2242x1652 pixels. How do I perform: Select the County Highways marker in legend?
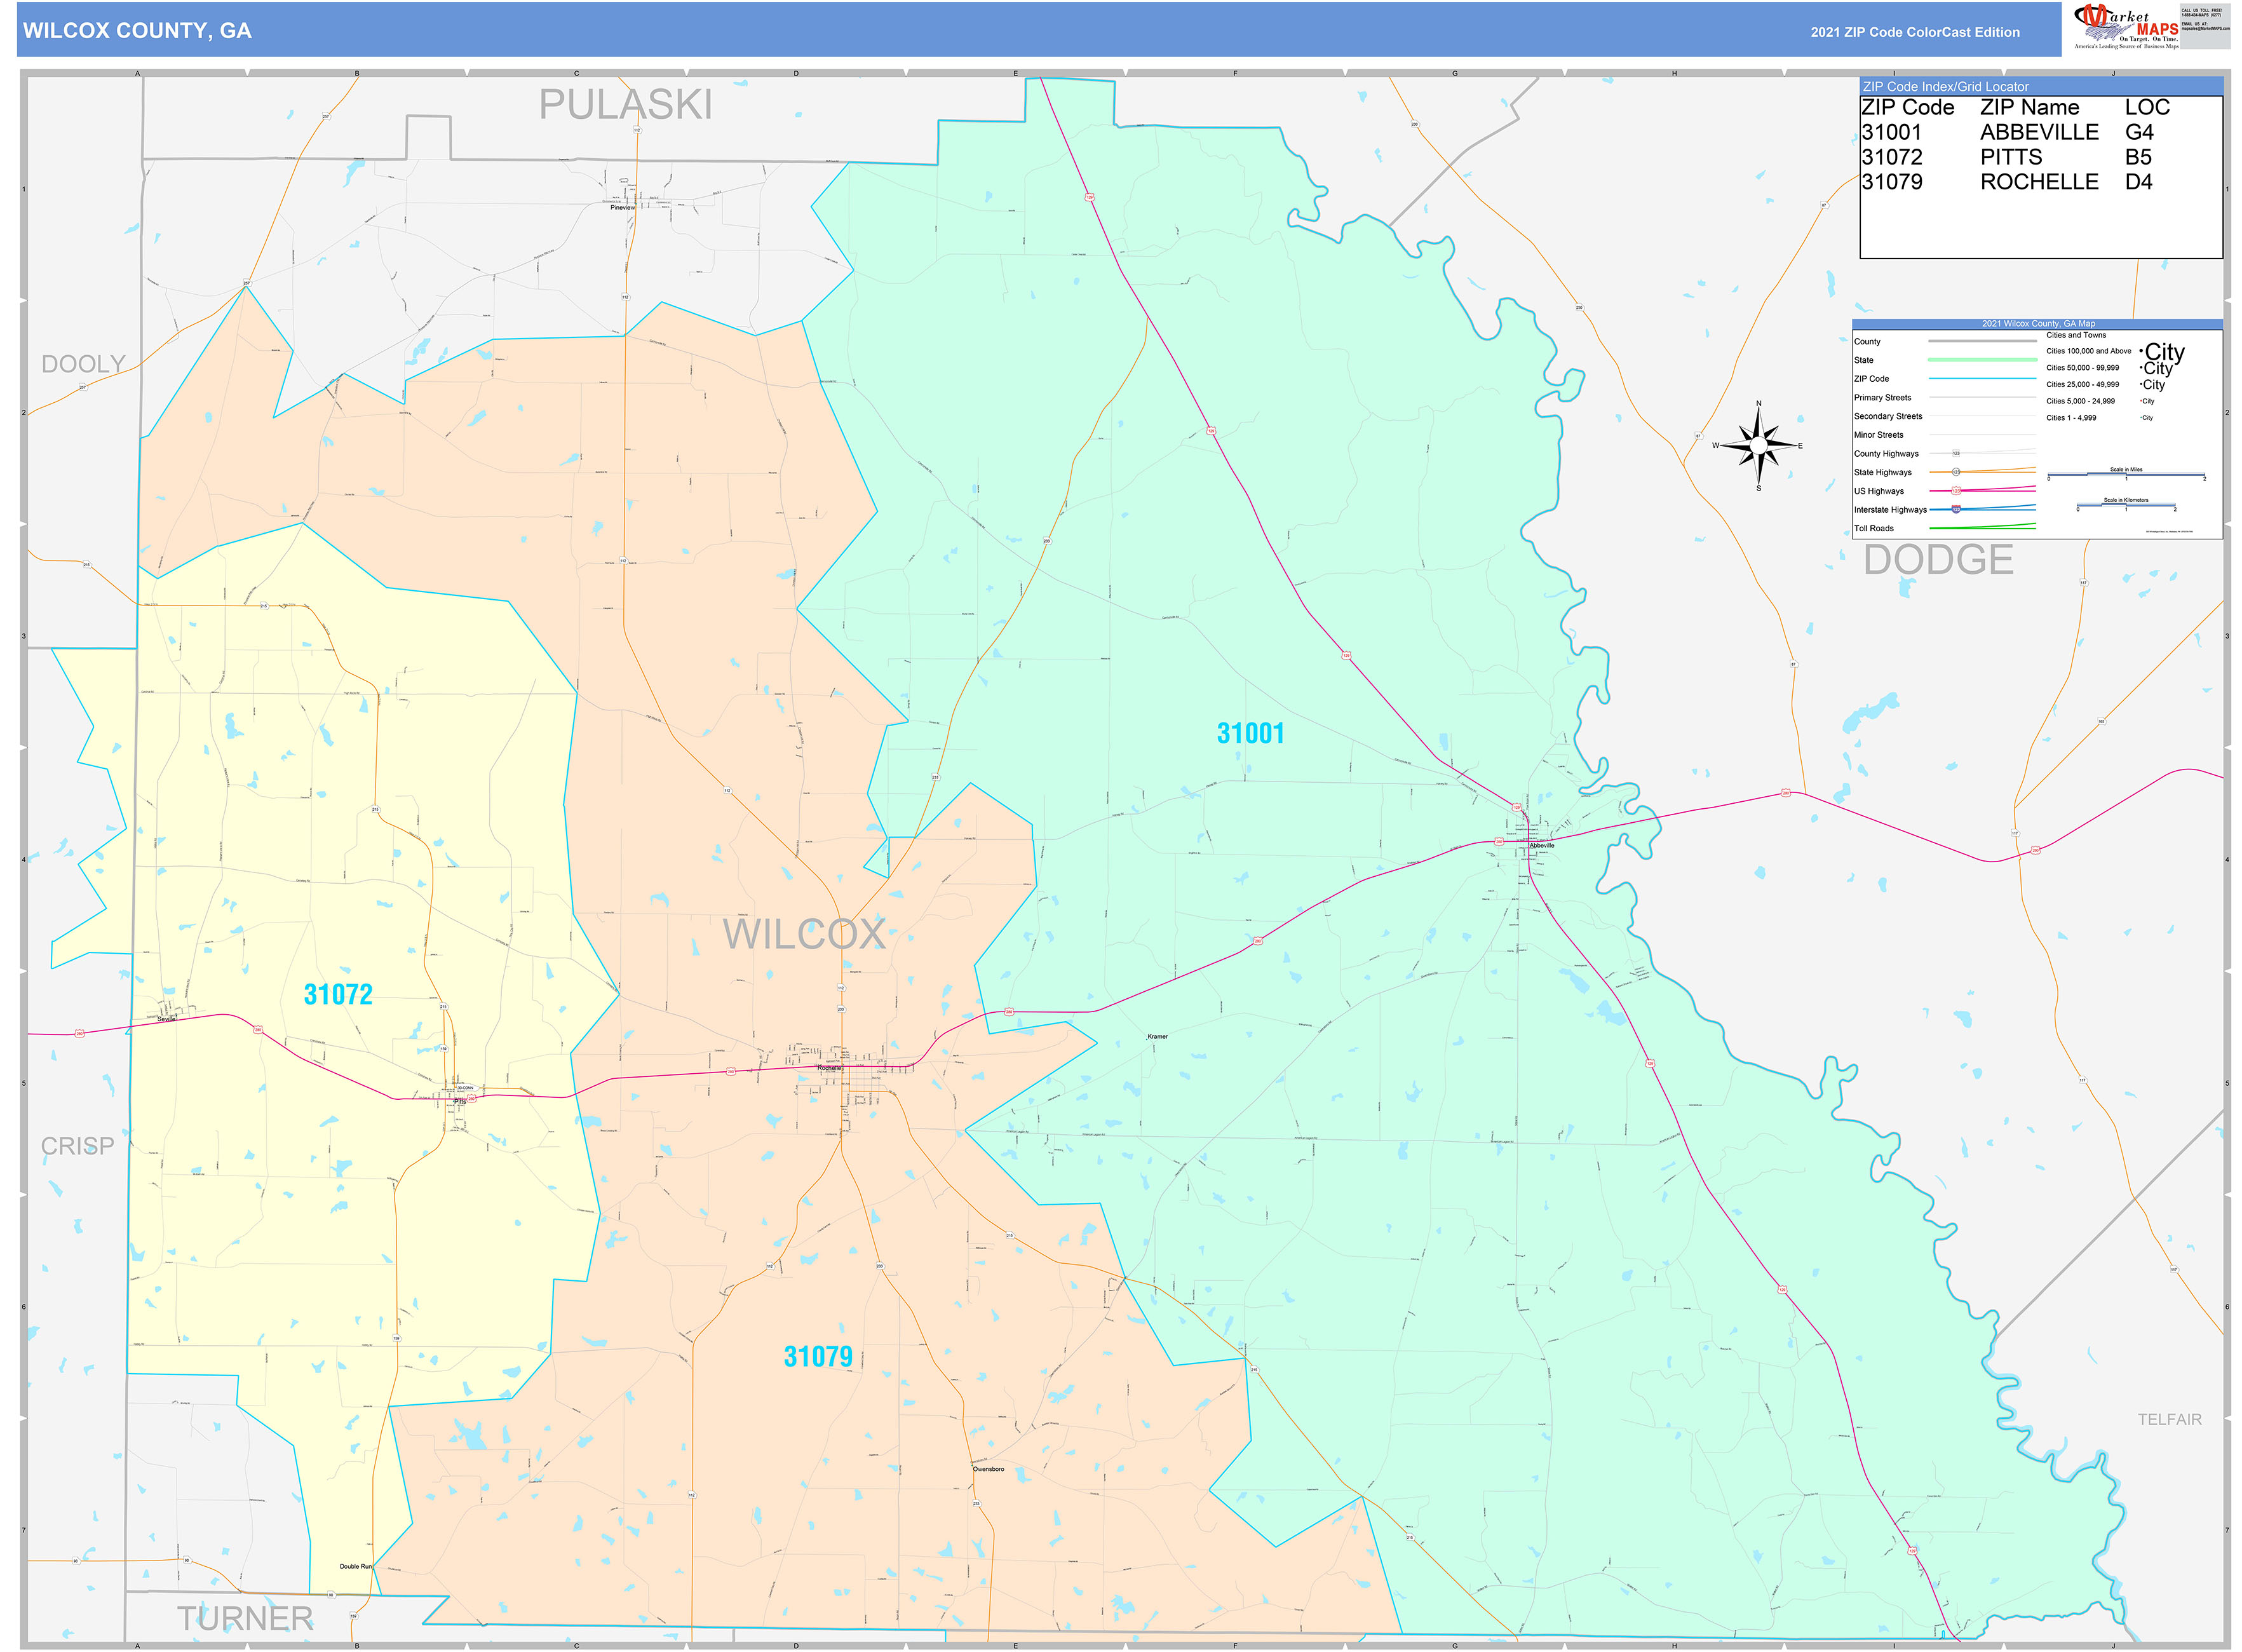click(x=1956, y=453)
